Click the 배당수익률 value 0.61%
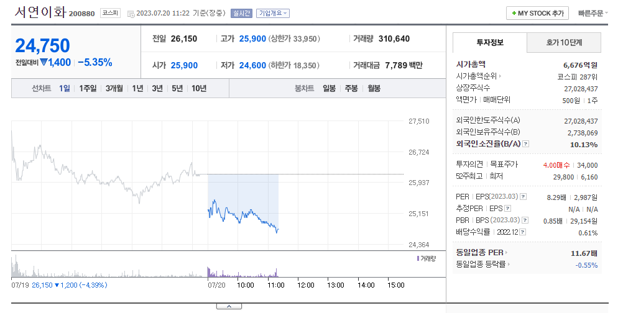This screenshot has height=313, width=623. pyautogui.click(x=588, y=233)
